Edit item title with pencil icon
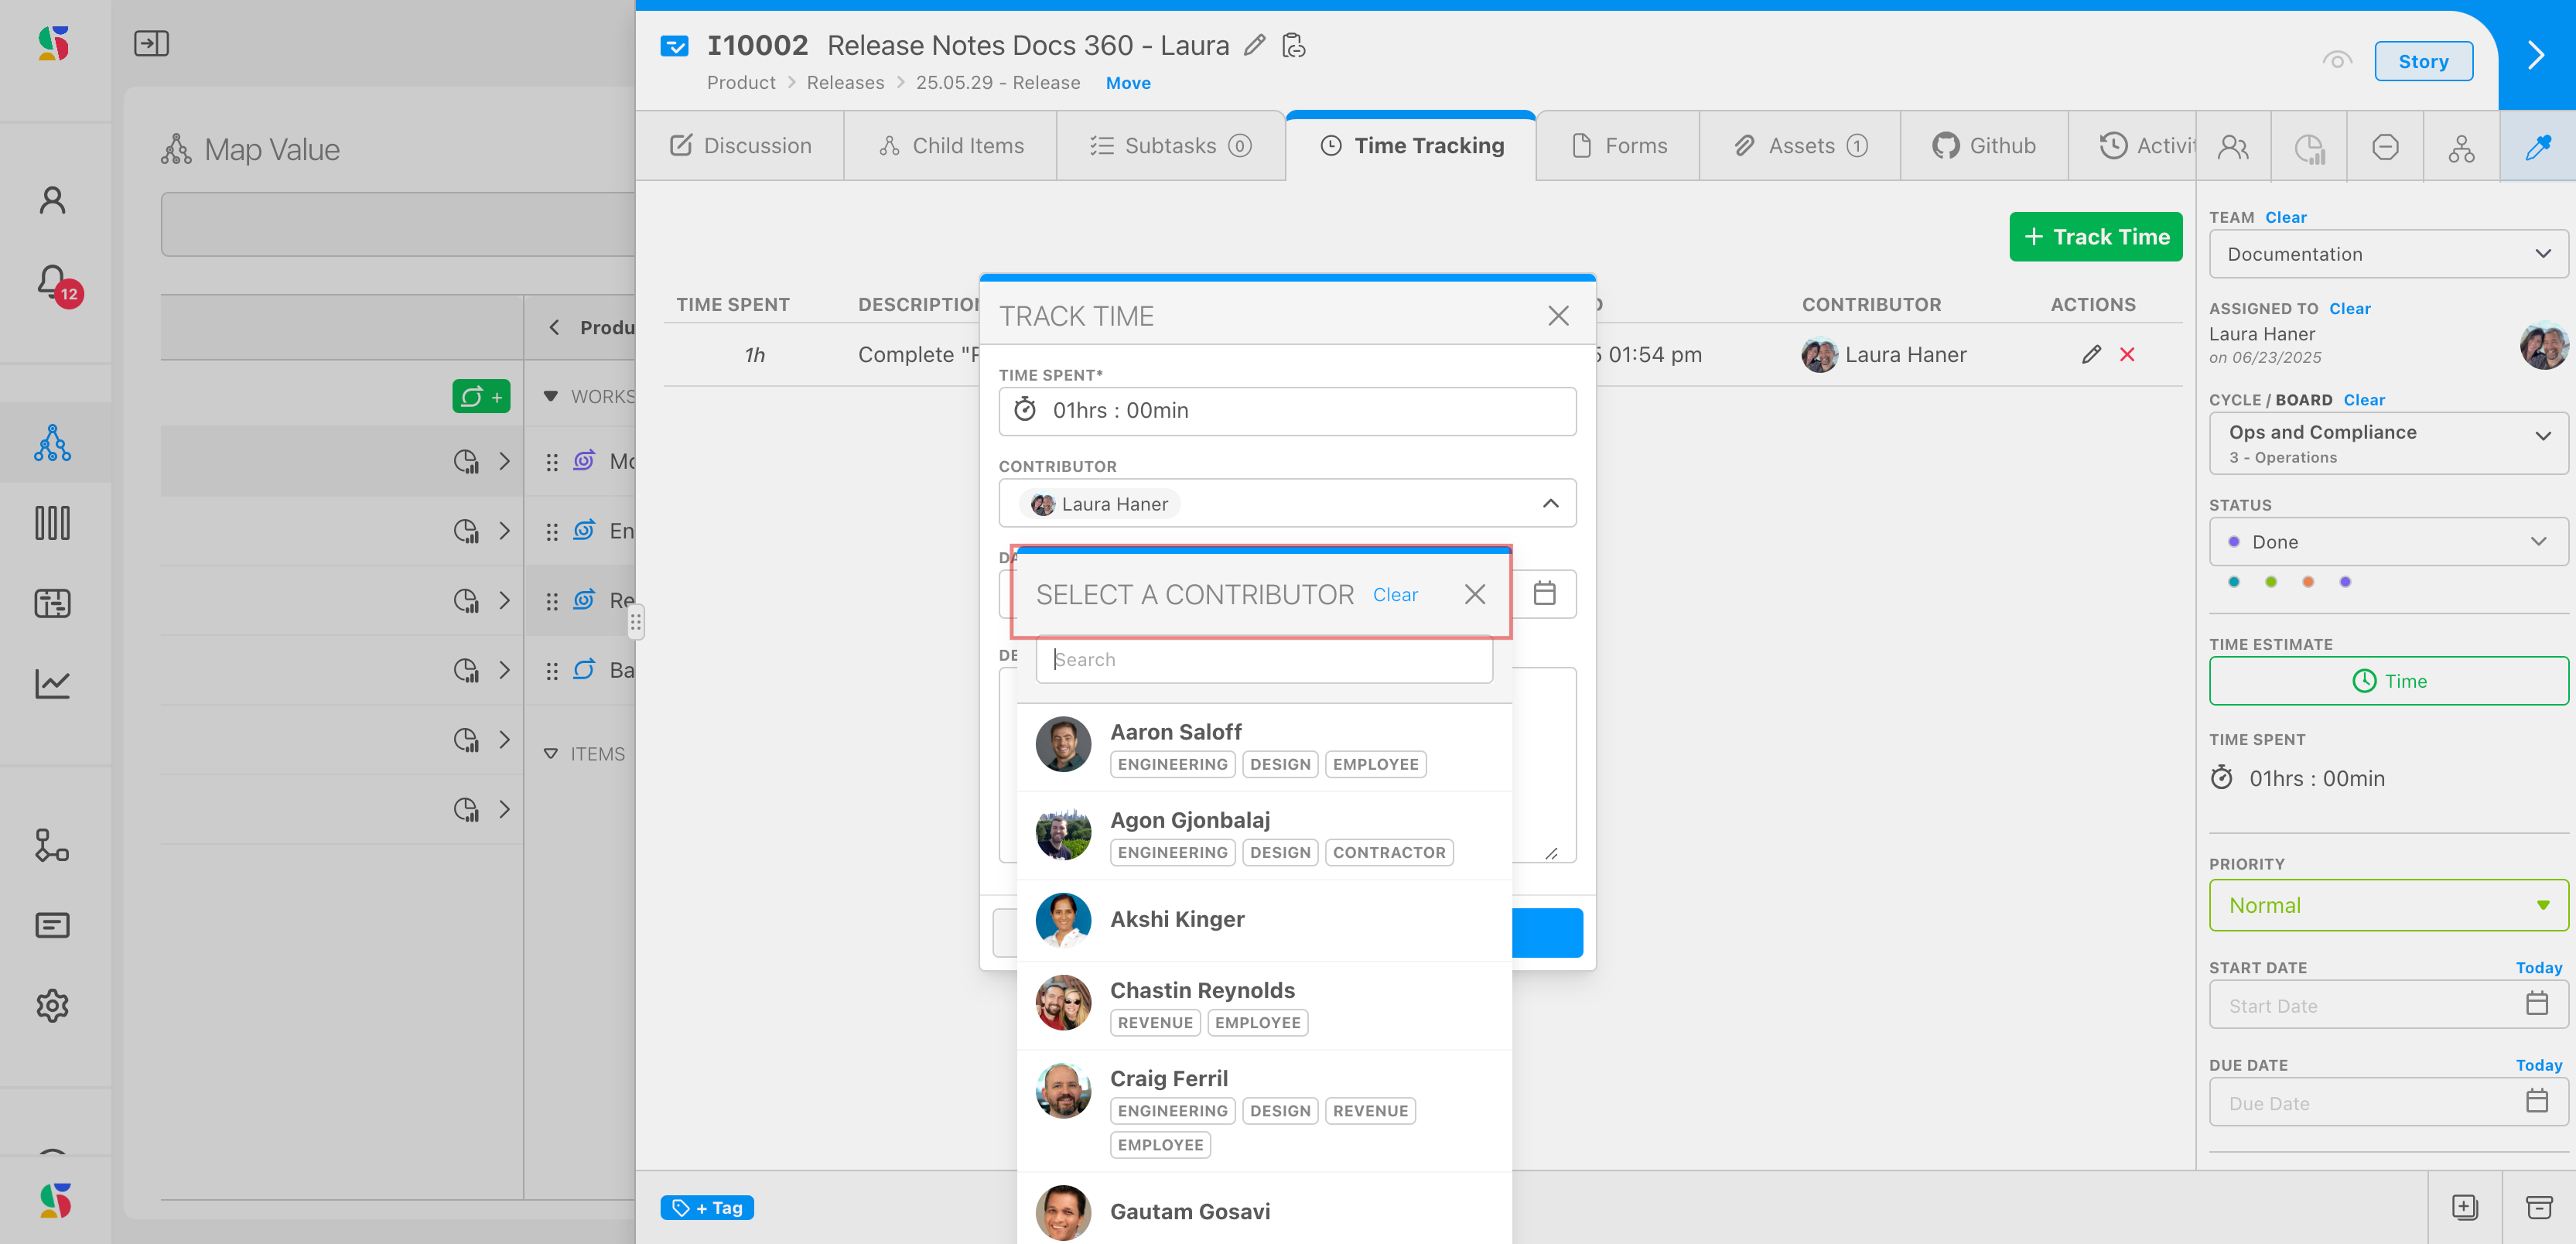Viewport: 2576px width, 1244px height. [1254, 46]
